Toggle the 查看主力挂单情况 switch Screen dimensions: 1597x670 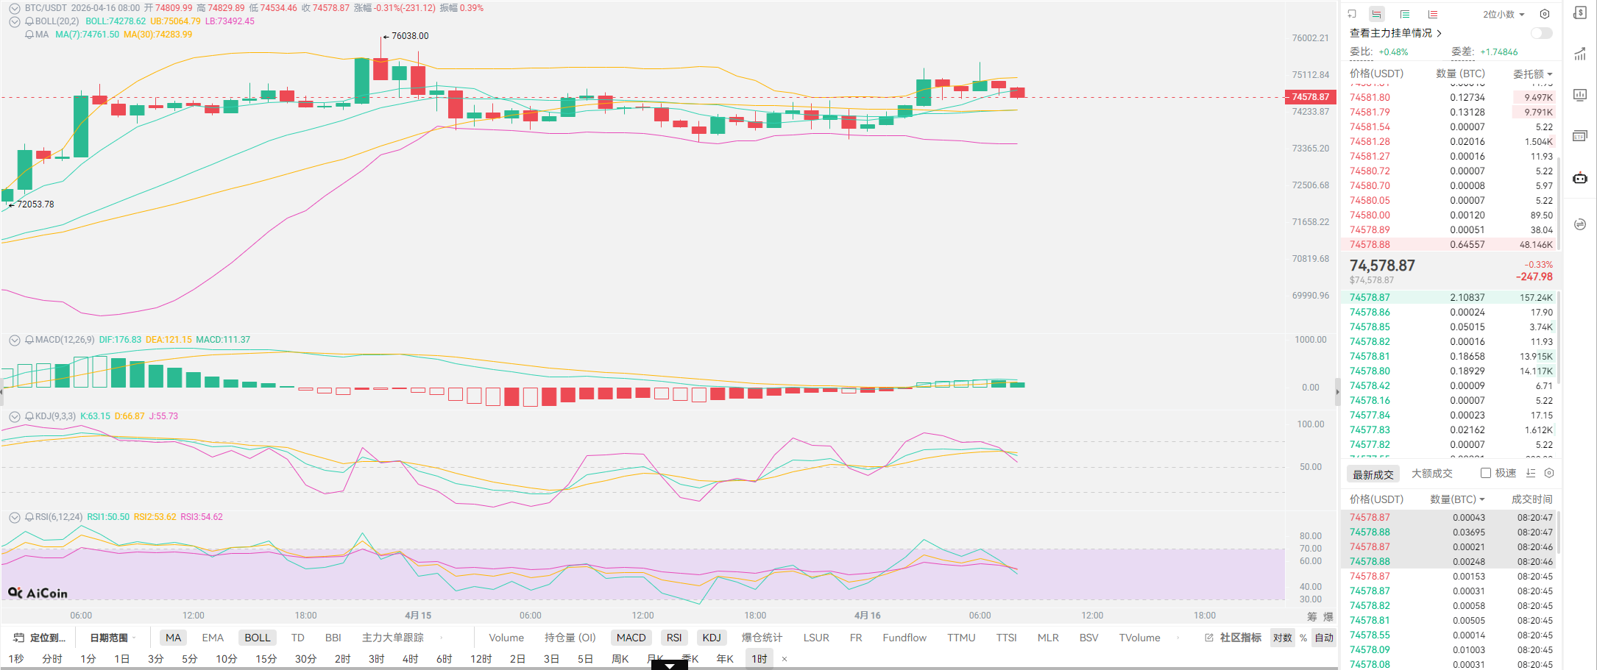(1541, 33)
